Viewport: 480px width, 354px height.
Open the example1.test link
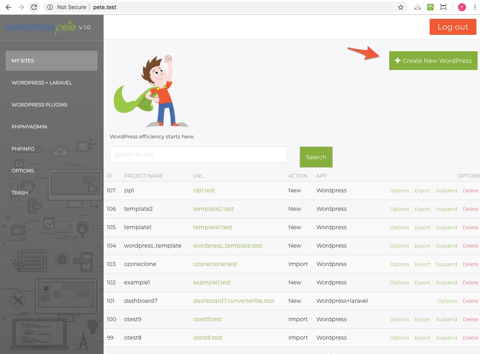coord(212,282)
